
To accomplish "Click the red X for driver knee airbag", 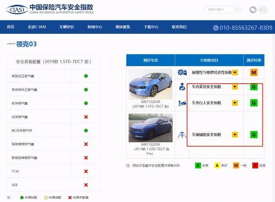I will (86, 144).
